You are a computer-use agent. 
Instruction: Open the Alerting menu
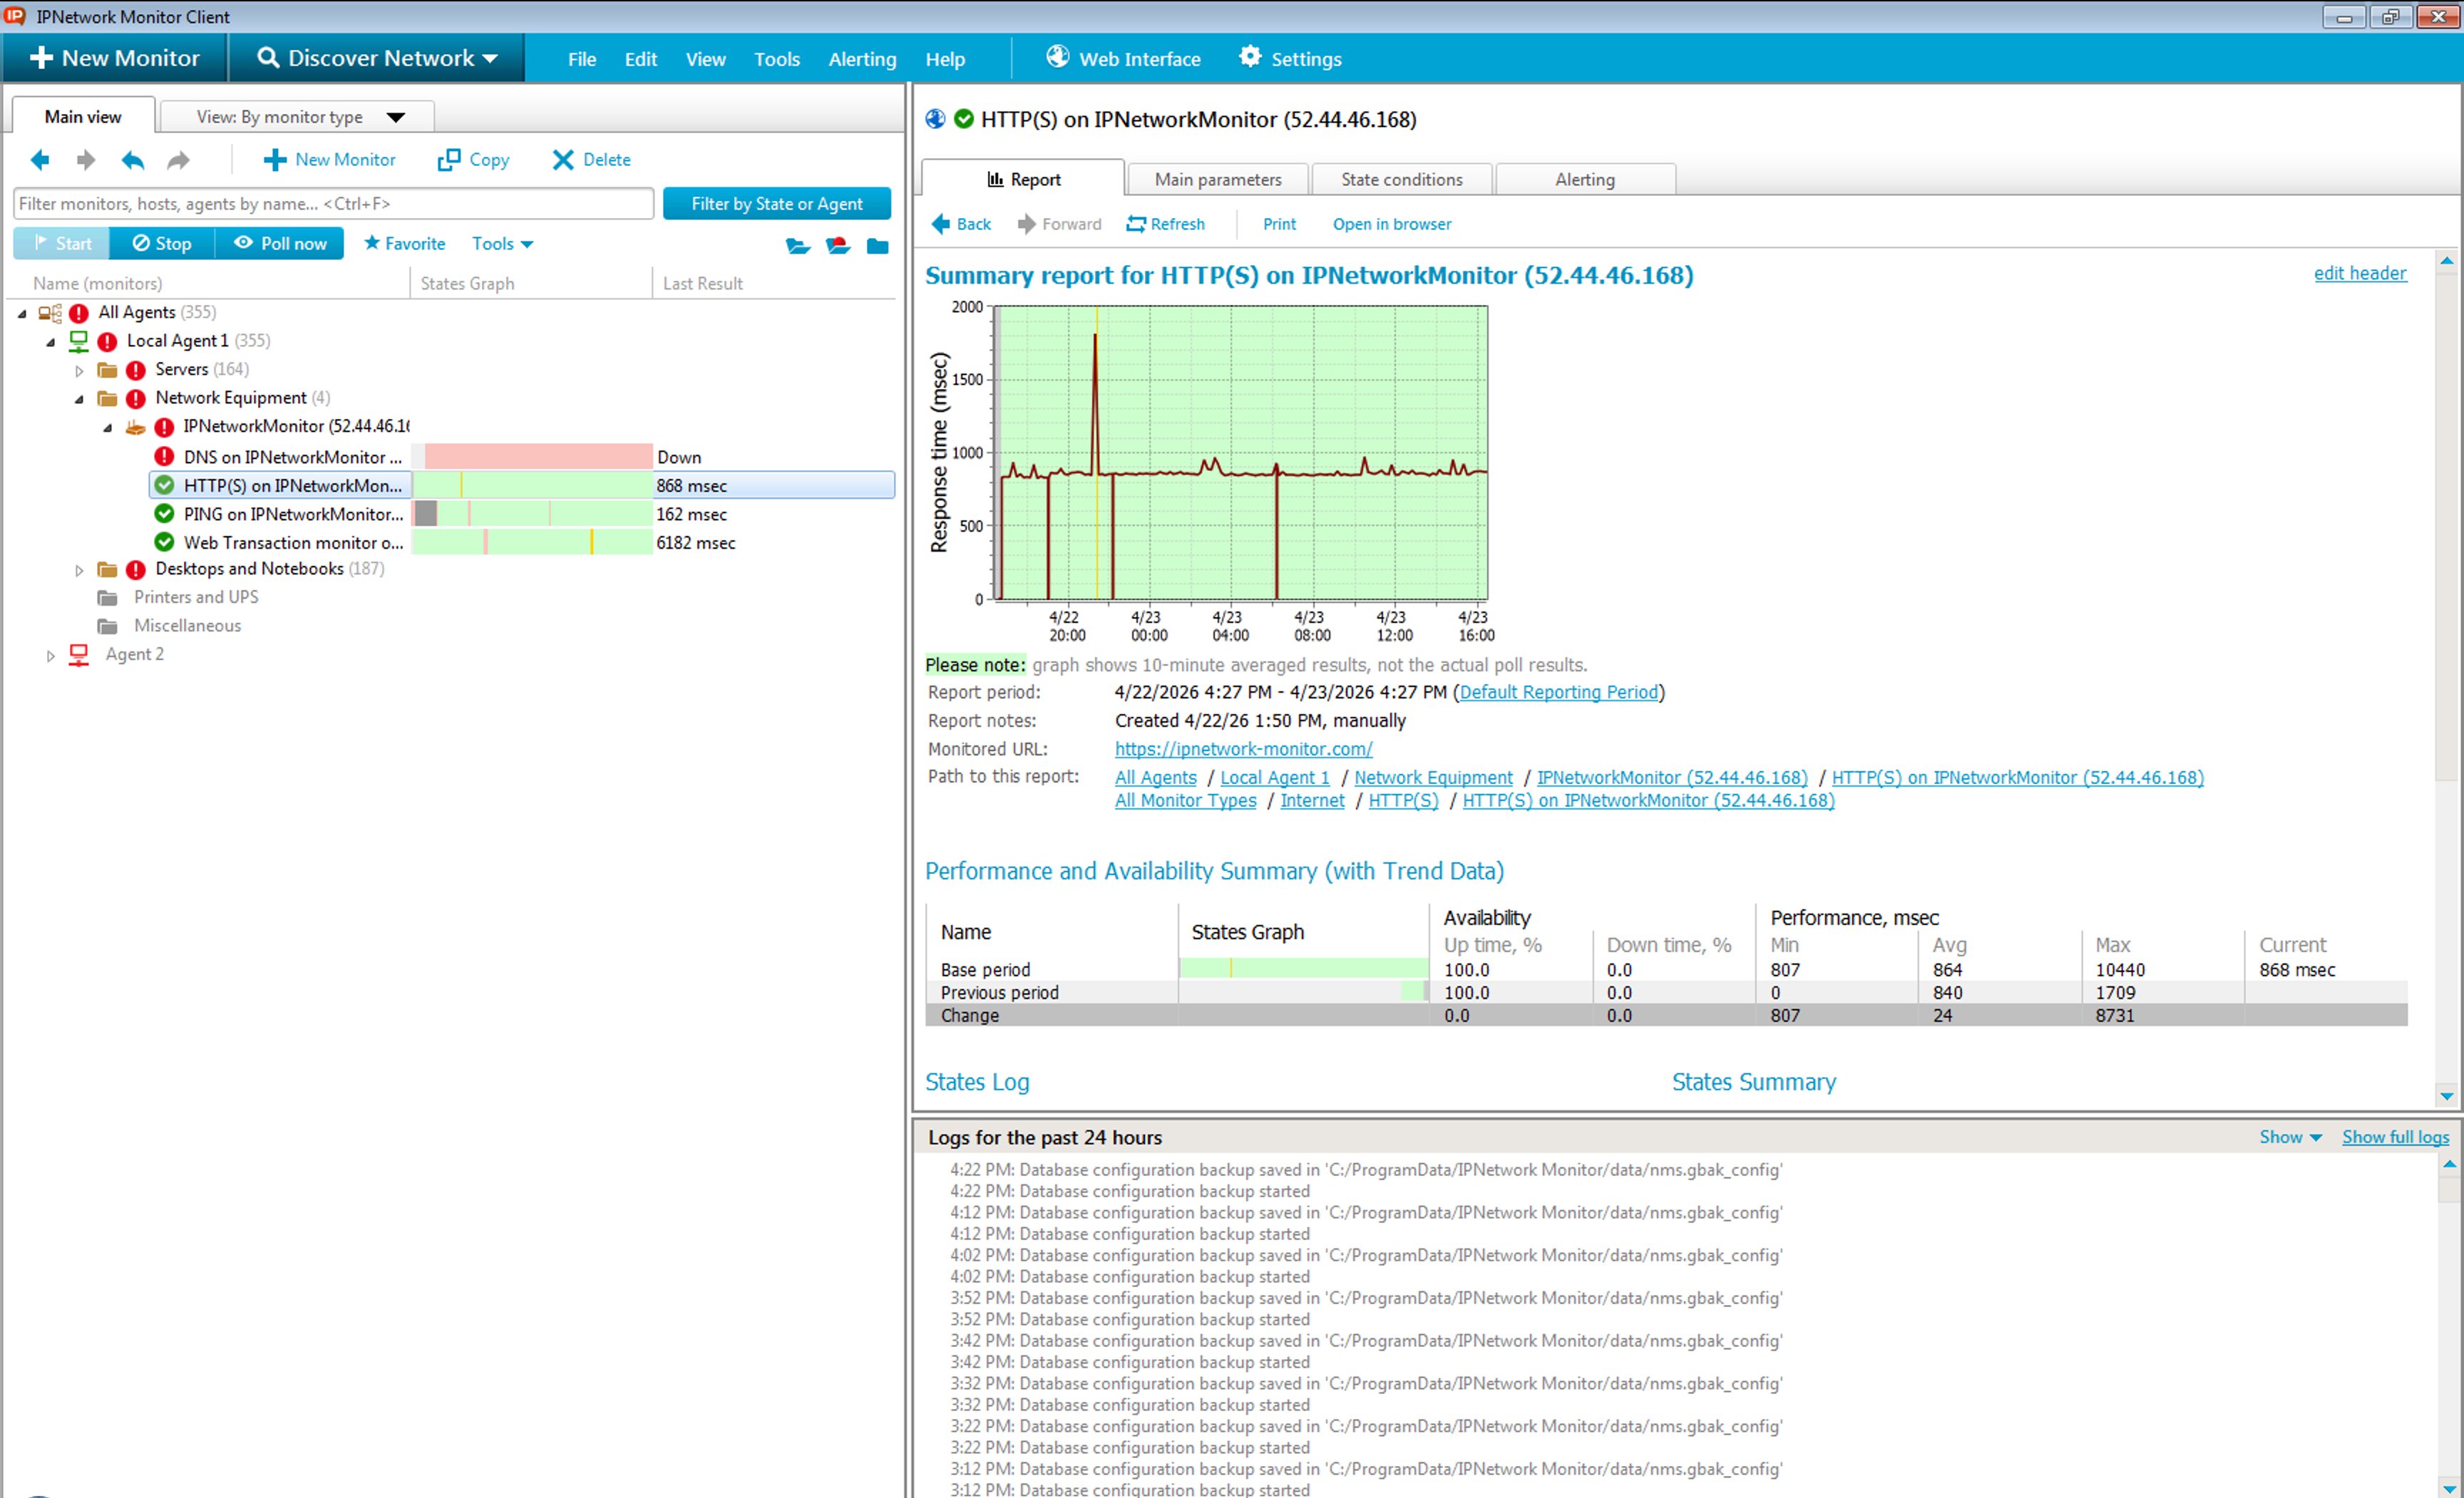point(862,59)
